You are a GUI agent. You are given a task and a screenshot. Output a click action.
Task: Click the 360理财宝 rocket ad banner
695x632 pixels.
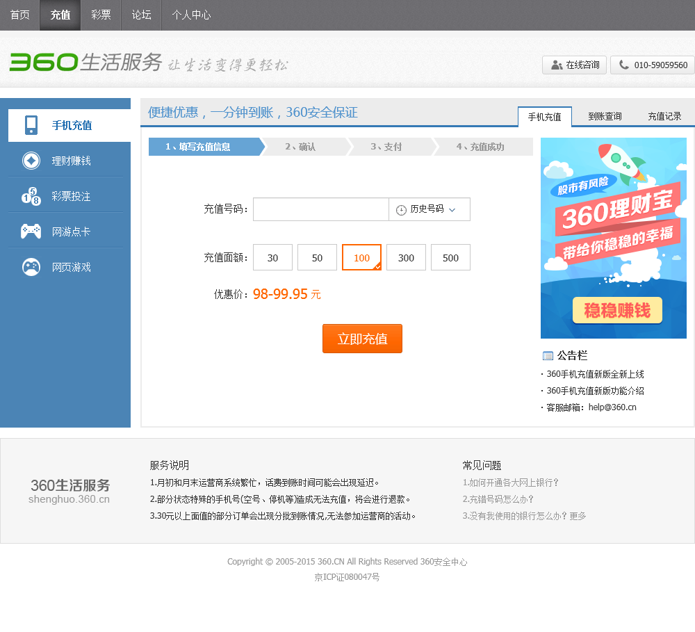pyautogui.click(x=614, y=238)
